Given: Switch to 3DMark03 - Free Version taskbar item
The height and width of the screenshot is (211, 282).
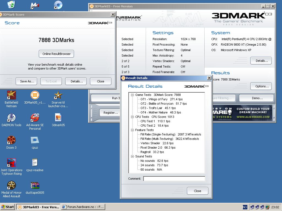Looking at the screenshot, I should click(x=39, y=207).
